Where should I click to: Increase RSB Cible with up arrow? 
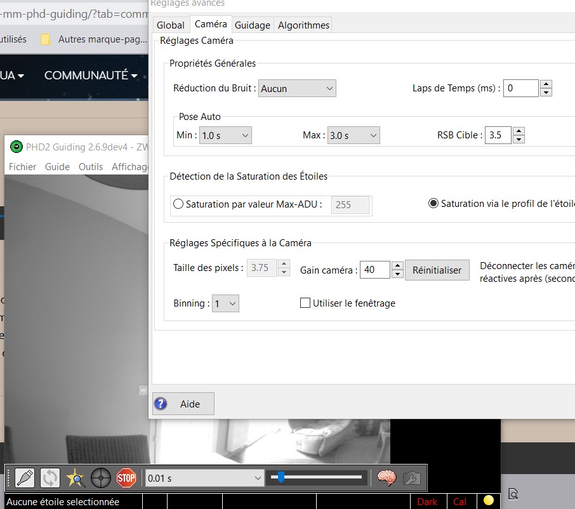(519, 131)
